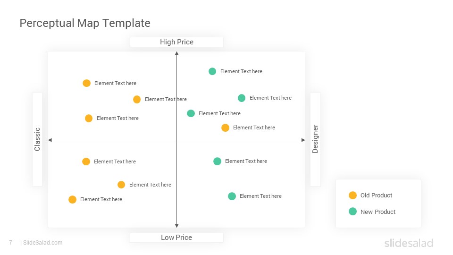Click the bottom-right green dot
This screenshot has width=453, height=255.
[232, 196]
